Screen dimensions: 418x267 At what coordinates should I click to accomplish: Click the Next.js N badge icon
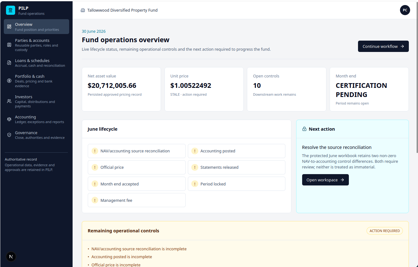coord(11,257)
